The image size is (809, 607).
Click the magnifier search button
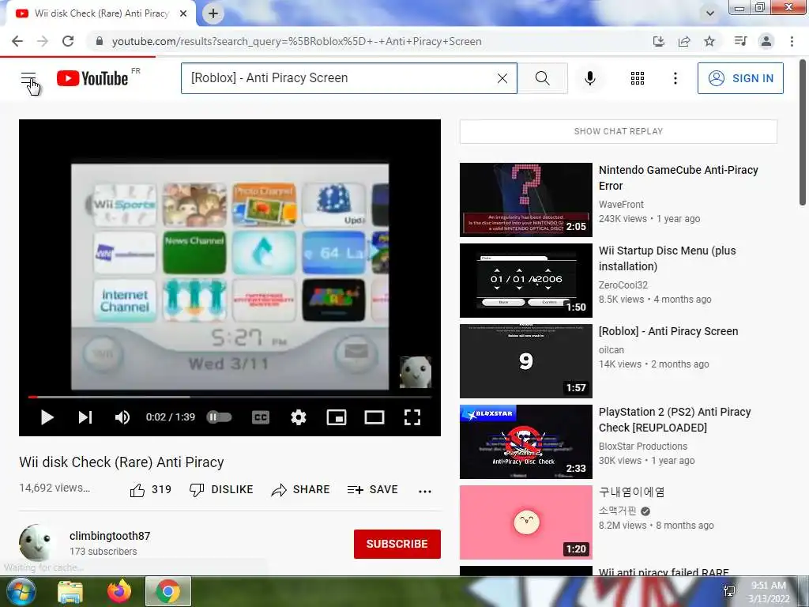pos(542,78)
